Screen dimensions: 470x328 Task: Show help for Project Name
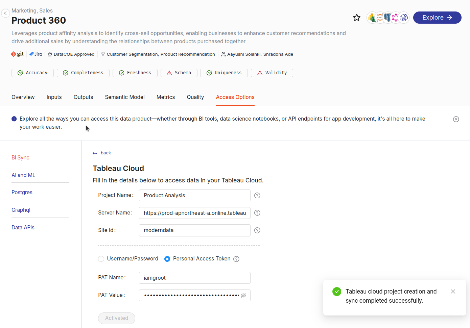click(257, 196)
